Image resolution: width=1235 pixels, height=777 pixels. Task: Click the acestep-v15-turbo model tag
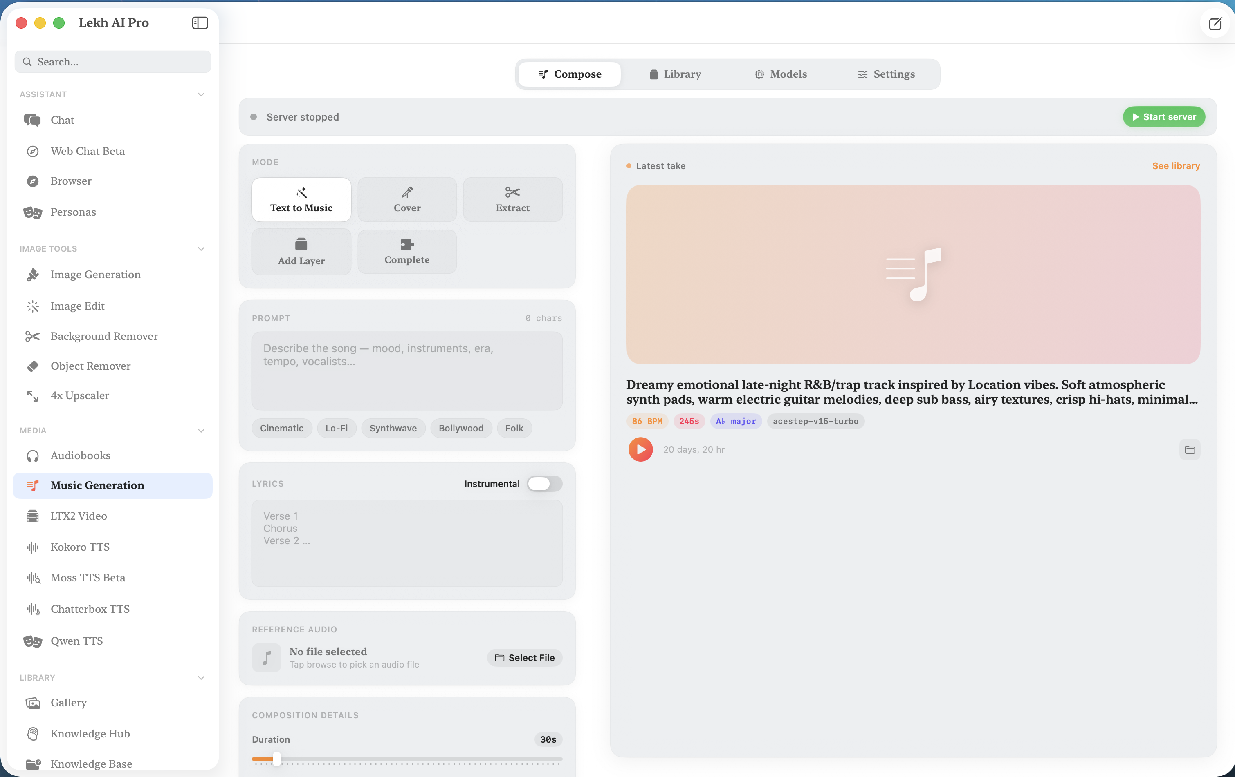(815, 421)
